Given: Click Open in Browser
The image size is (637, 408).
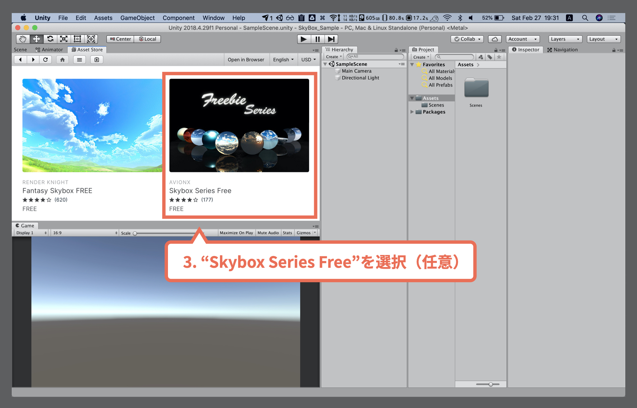Looking at the screenshot, I should coord(246,59).
